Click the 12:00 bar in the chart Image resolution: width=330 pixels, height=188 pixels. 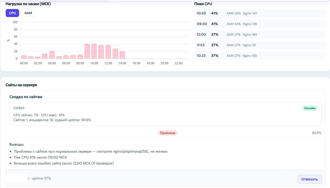click(108, 52)
